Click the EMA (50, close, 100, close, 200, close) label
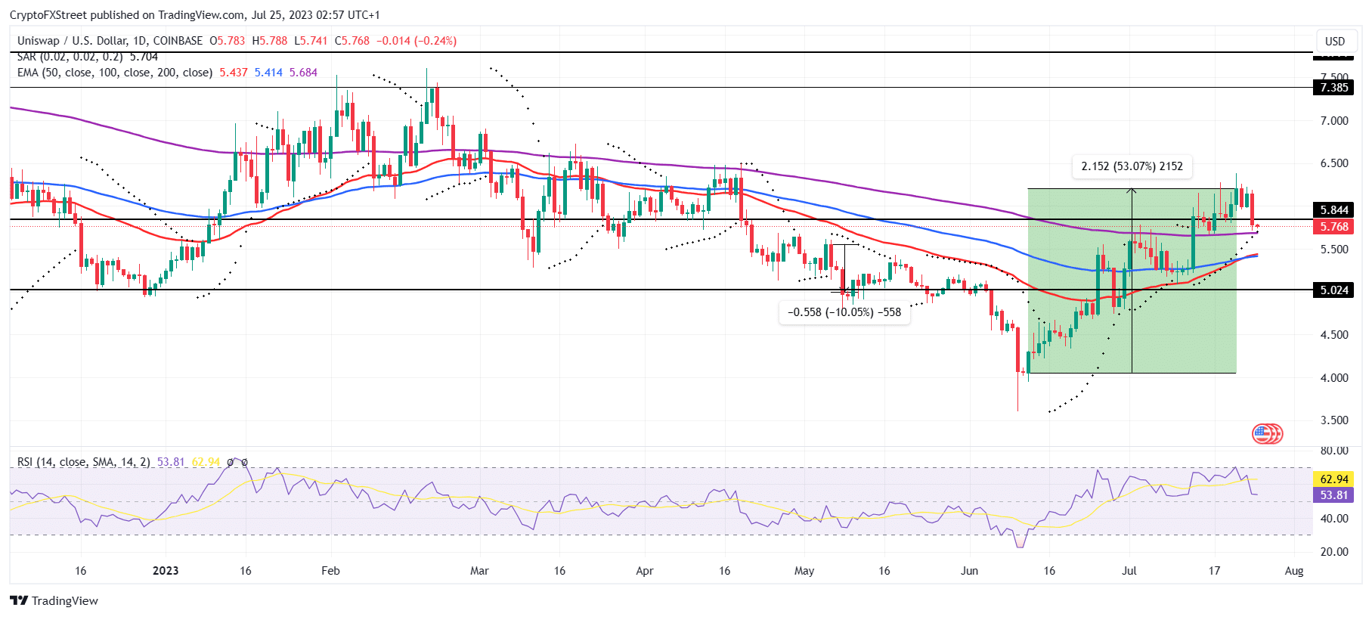1372x617 pixels. point(115,73)
